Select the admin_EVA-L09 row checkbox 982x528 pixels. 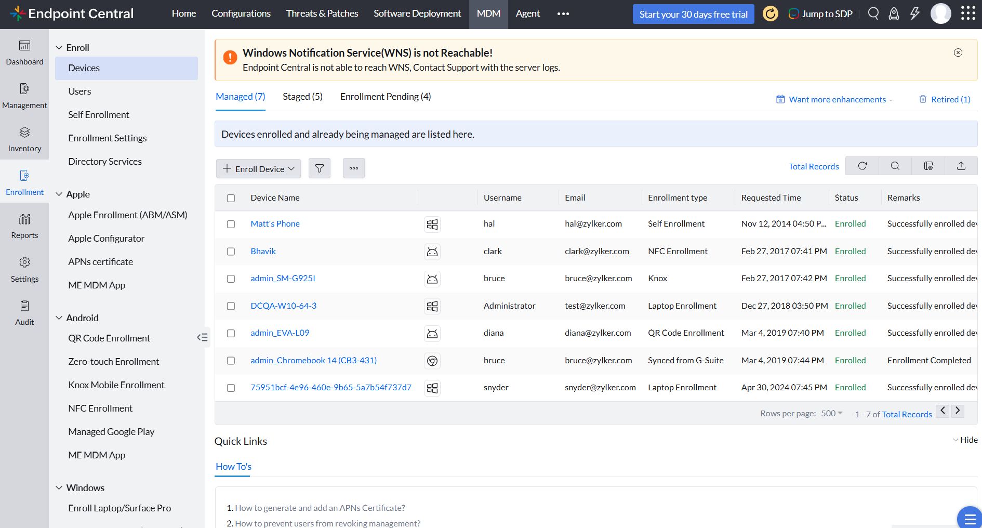231,333
